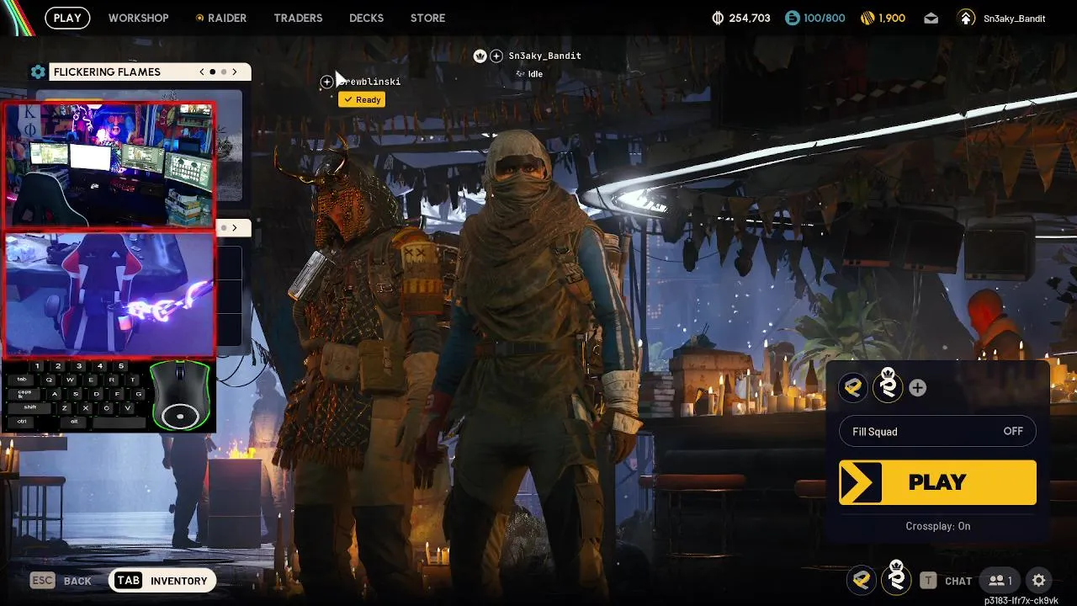Add a squad member with the plus icon
The image size is (1077, 606).
(918, 387)
